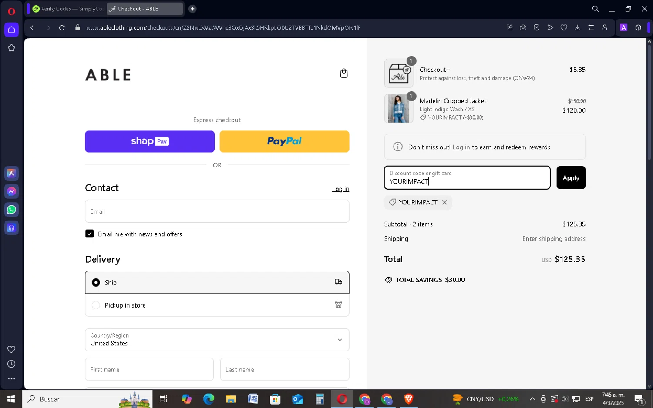Click the browser address bar URL
Viewport: 653px width, 408px height.
click(223, 27)
